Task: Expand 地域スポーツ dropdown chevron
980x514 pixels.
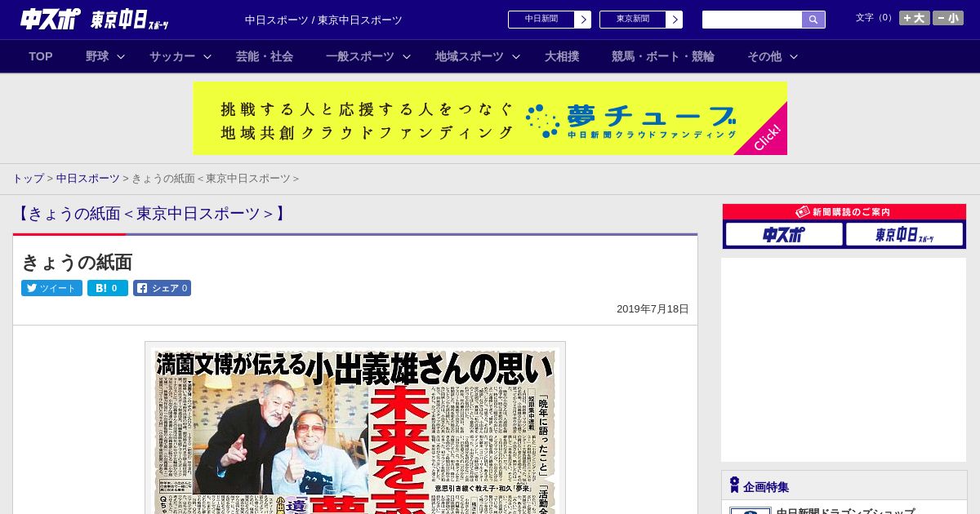Action: [516, 56]
